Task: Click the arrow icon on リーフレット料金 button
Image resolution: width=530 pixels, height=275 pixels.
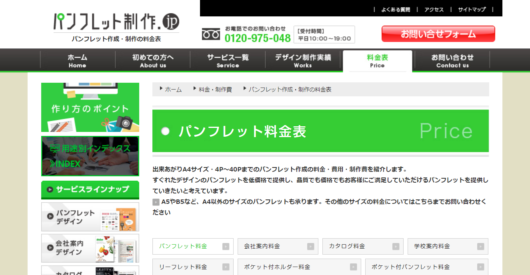Action: [226, 267]
